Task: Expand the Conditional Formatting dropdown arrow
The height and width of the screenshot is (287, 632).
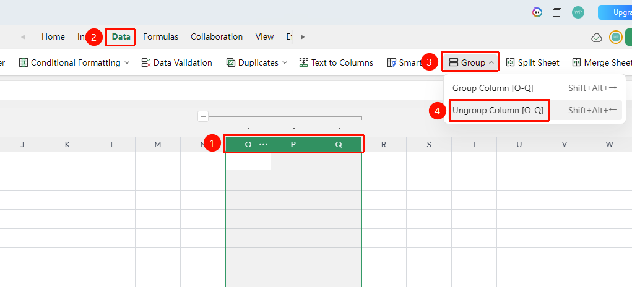Action: tap(127, 63)
